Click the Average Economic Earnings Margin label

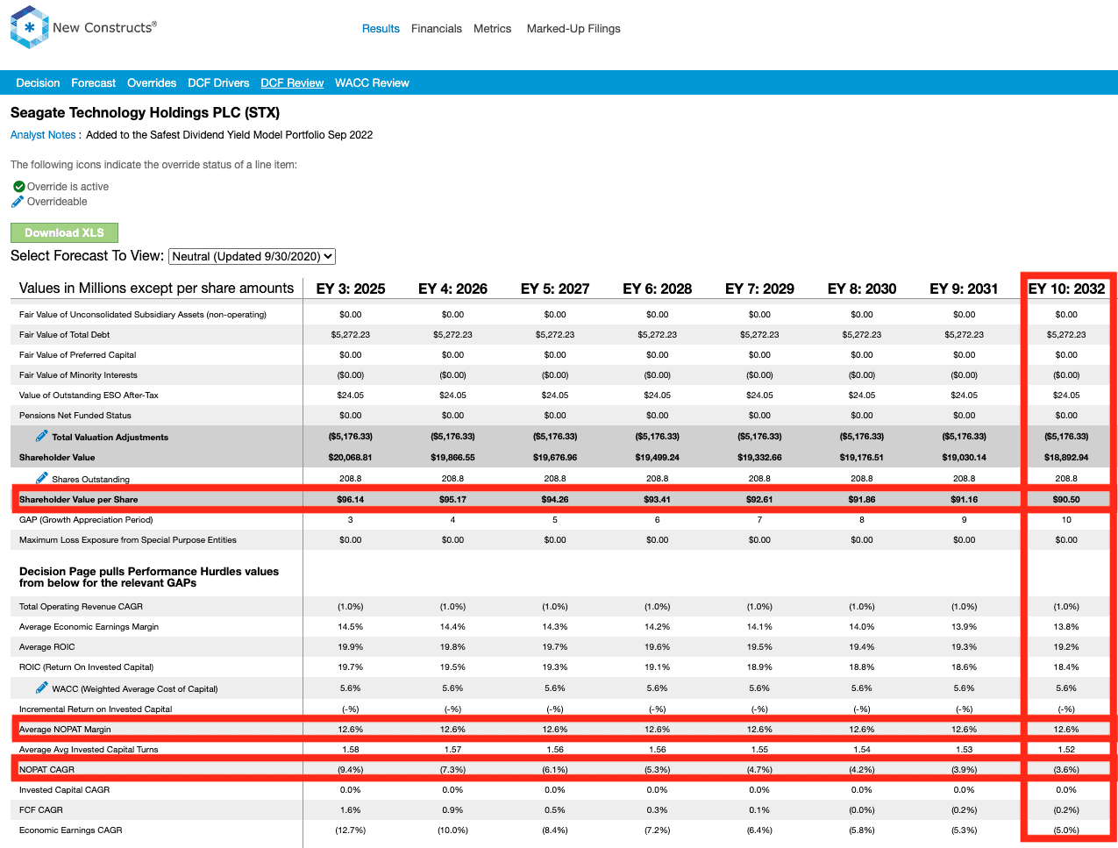tap(89, 627)
